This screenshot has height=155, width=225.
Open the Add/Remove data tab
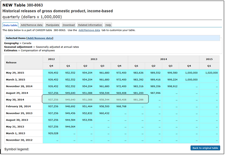32,25
